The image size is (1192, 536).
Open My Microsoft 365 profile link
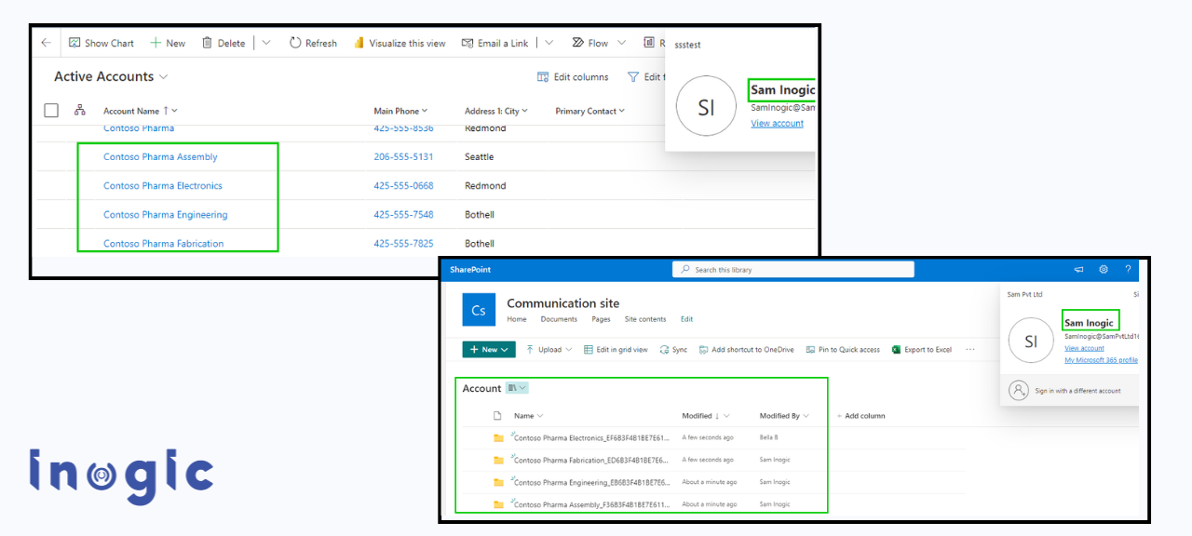(x=1101, y=360)
